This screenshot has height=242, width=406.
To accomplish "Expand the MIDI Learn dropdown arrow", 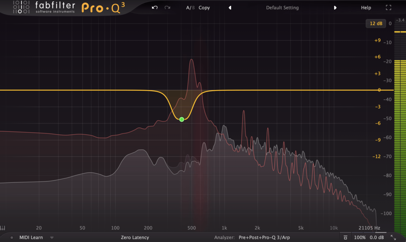I will point(52,238).
